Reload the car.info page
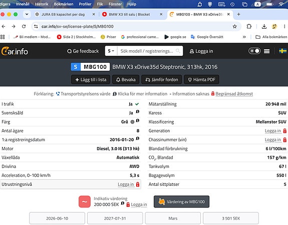 [x=24, y=27]
